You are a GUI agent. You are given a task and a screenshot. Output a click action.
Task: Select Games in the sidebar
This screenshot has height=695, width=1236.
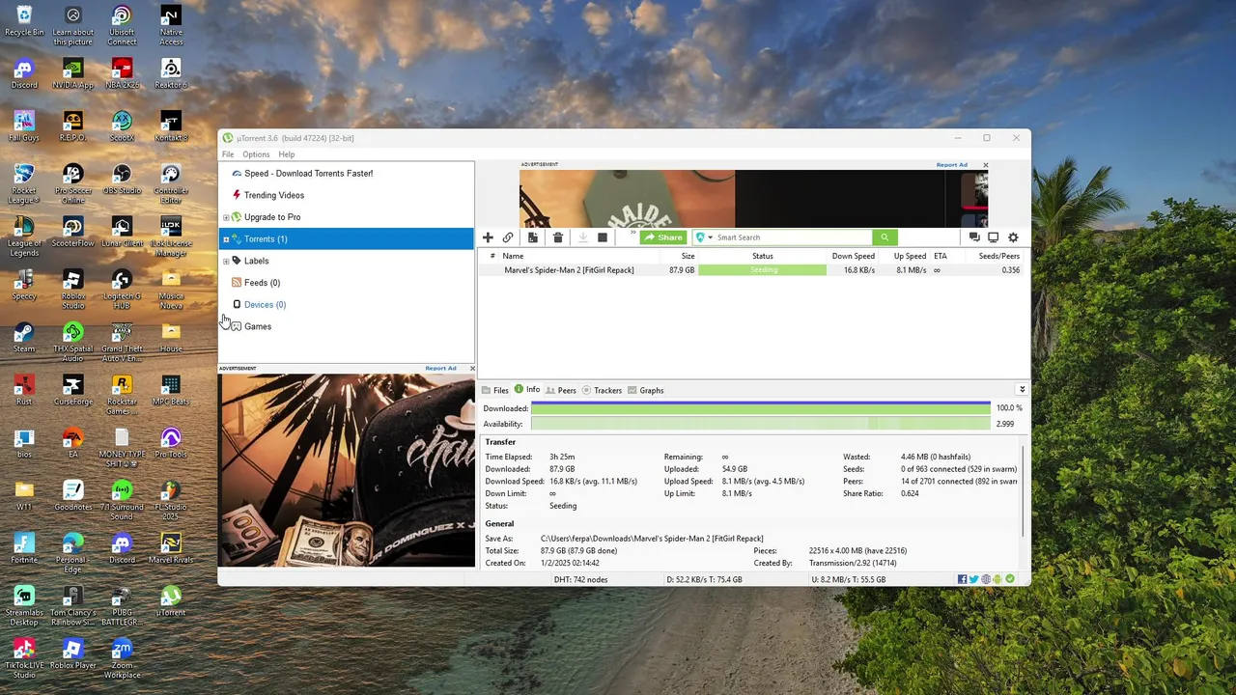(x=258, y=326)
